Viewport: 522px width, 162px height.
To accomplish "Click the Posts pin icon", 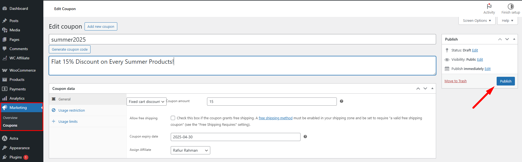I will (x=5, y=21).
